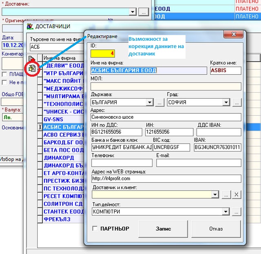Image resolution: width=261 pixels, height=254 pixels.
Task: Select row ПС ТЕХНОЛОД...
Action: click(x=64, y=188)
